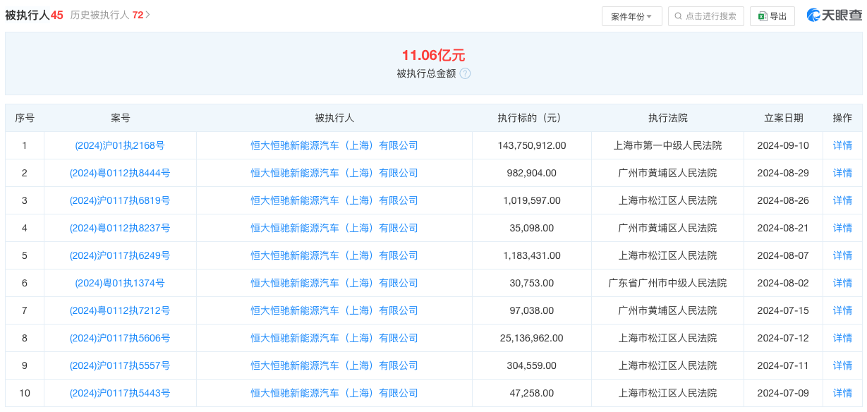Click amount 982,904.00
This screenshot has width=867, height=412.
[x=532, y=173]
